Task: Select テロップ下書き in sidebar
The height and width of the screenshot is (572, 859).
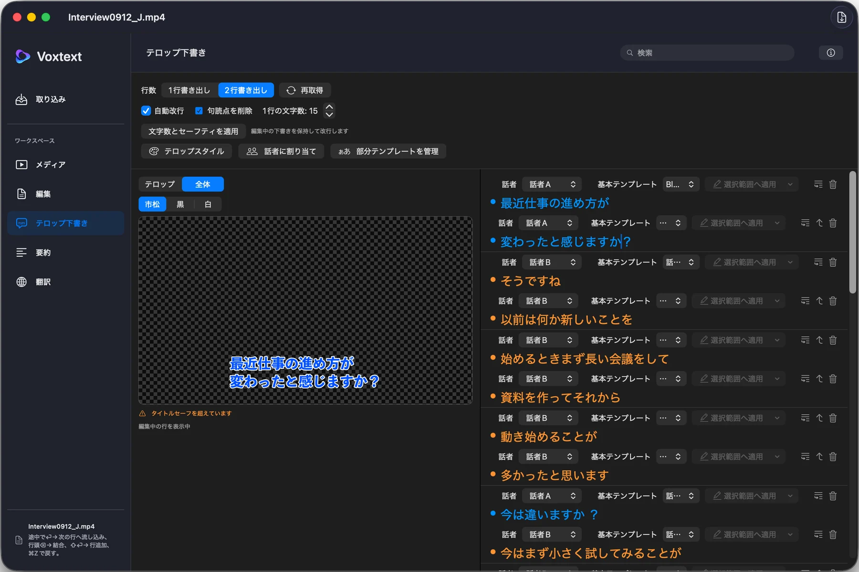Action: pos(66,223)
